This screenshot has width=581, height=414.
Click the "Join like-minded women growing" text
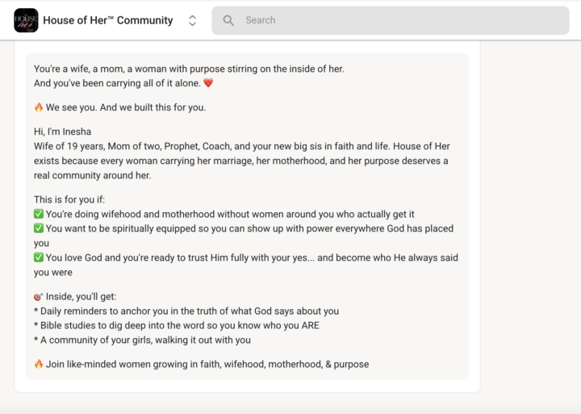(207, 364)
